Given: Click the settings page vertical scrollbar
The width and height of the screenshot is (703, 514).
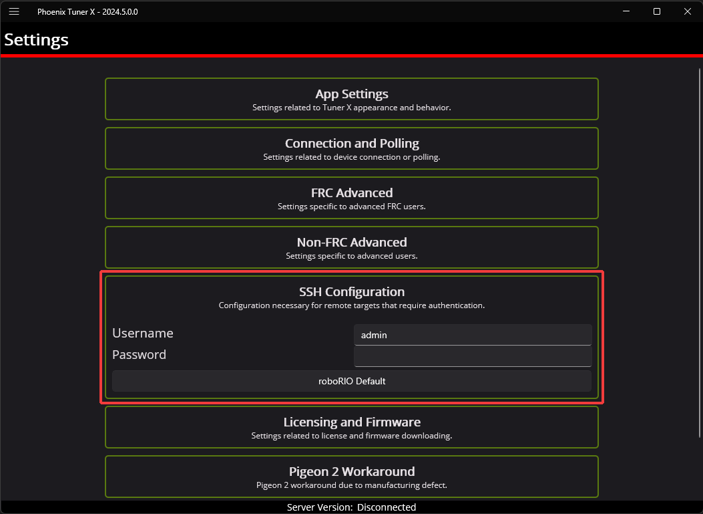Looking at the screenshot, I should pyautogui.click(x=700, y=253).
